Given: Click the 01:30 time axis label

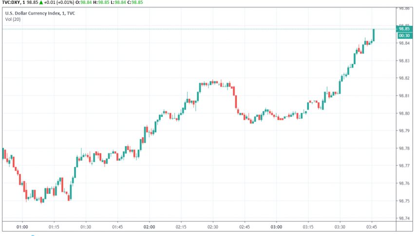Looking at the screenshot, I should [86, 227].
